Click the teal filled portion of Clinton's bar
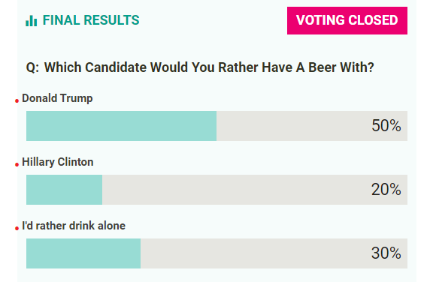 click(x=64, y=190)
